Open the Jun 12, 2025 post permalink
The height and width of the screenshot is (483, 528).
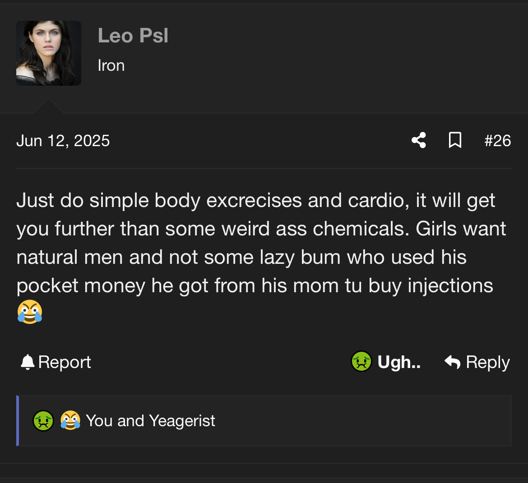coord(63,141)
